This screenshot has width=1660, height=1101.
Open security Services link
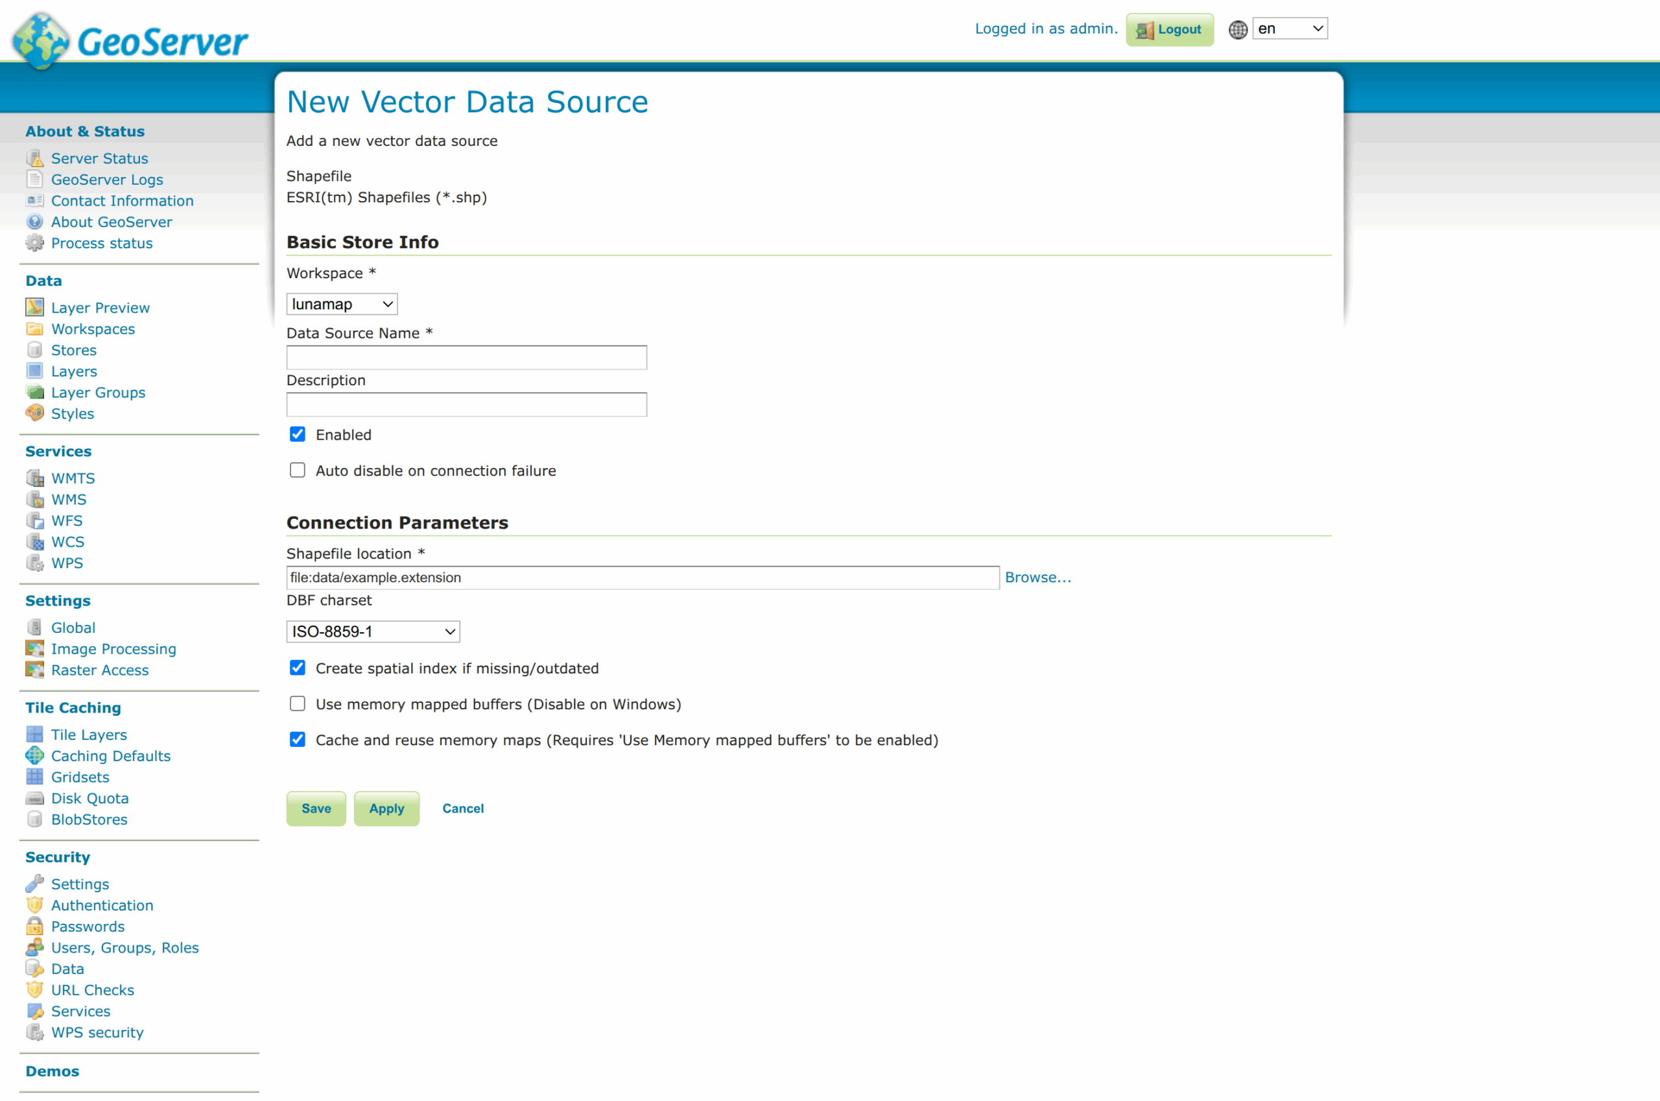81,1010
